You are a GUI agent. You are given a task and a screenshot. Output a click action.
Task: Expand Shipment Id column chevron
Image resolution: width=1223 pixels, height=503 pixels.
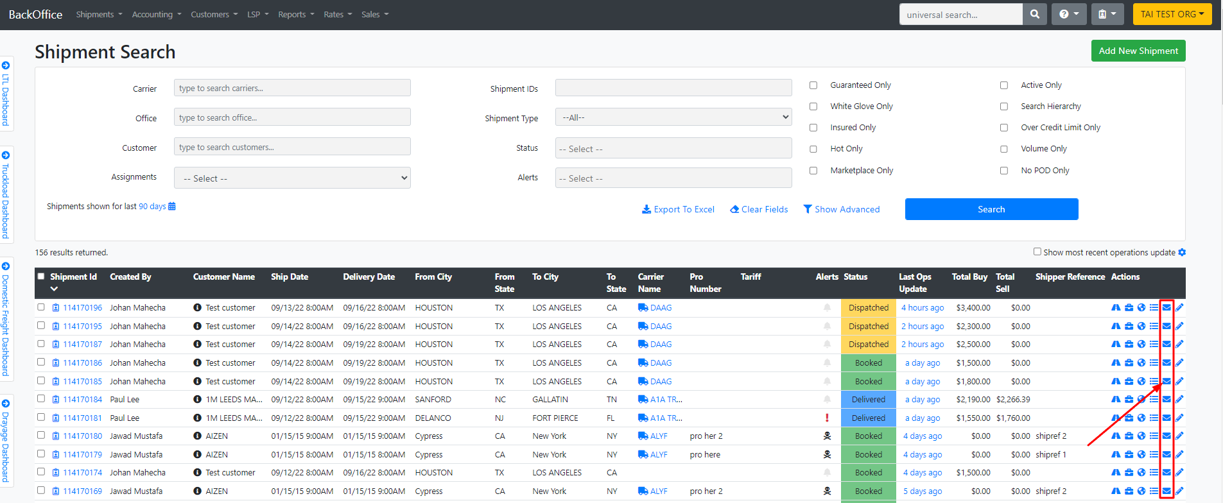pos(54,289)
